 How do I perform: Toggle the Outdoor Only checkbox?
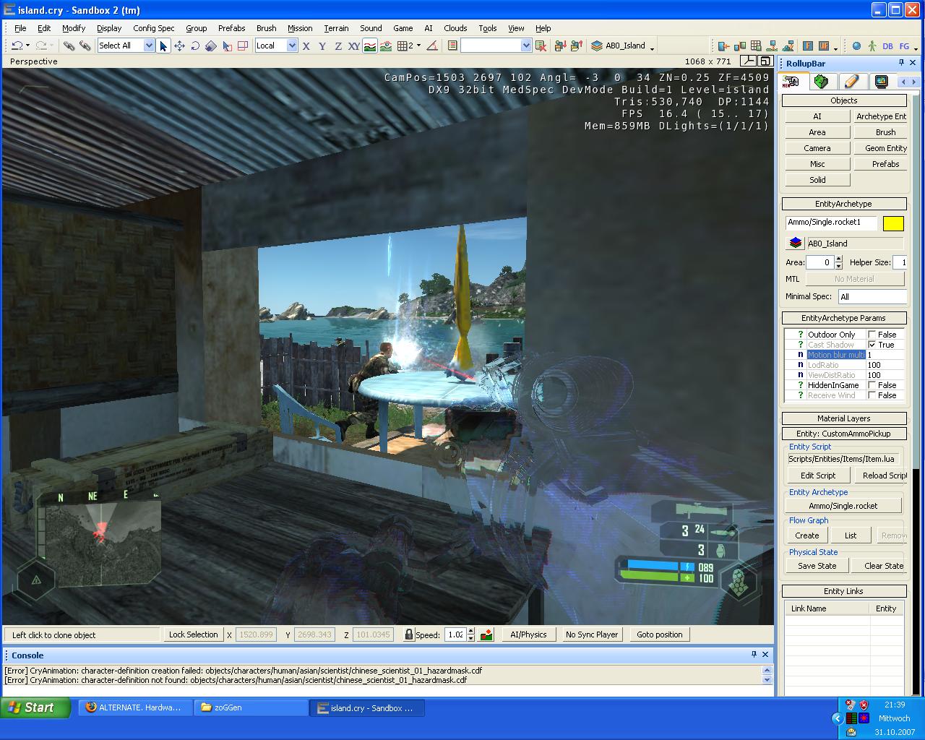(x=872, y=335)
